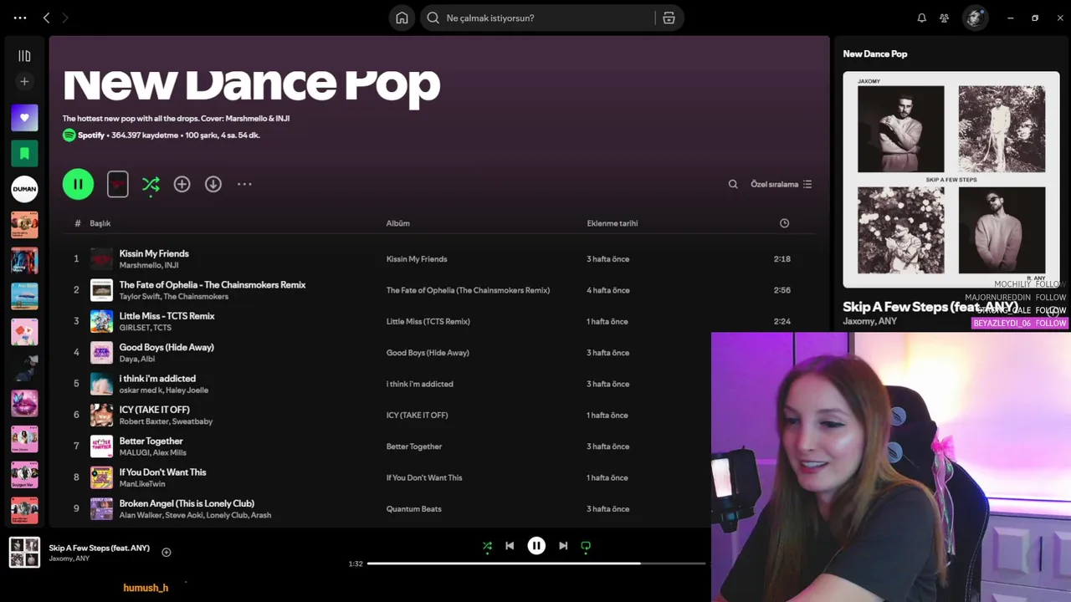This screenshot has height=602, width=1071.
Task: Sort by the # column header
Action: click(x=77, y=223)
